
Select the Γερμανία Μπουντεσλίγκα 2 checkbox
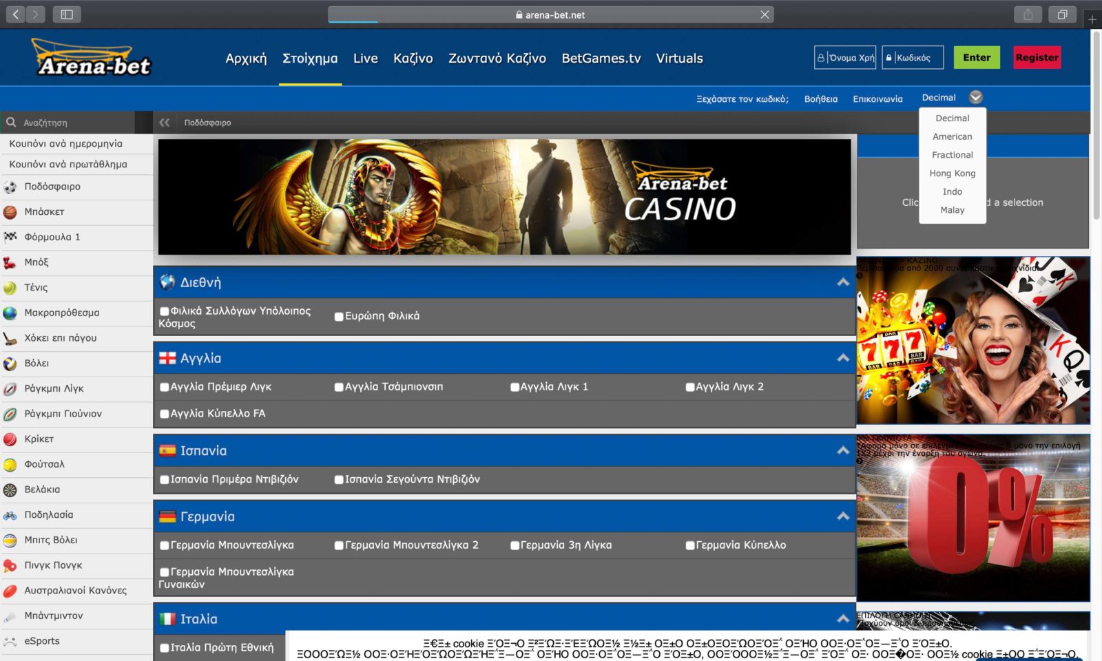click(339, 545)
